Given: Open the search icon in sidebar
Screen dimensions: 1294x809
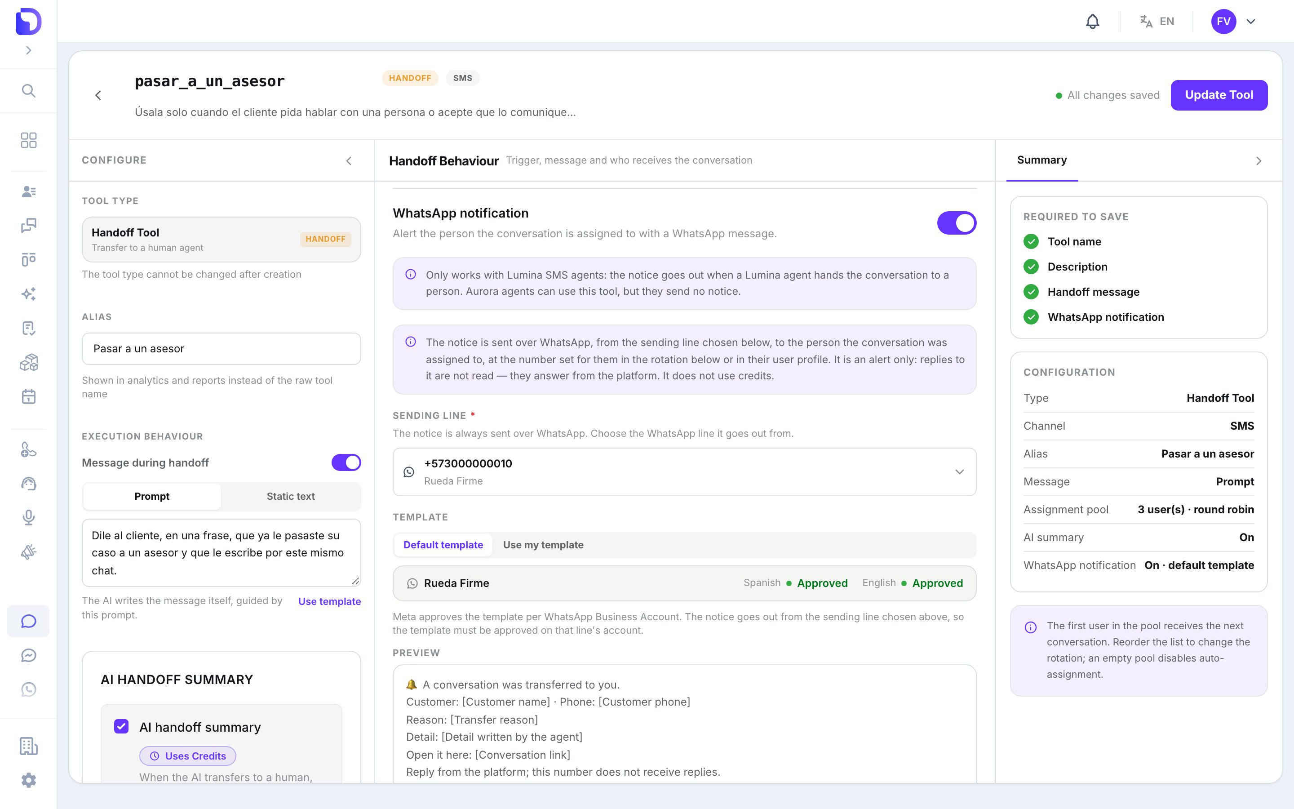Looking at the screenshot, I should click(28, 90).
